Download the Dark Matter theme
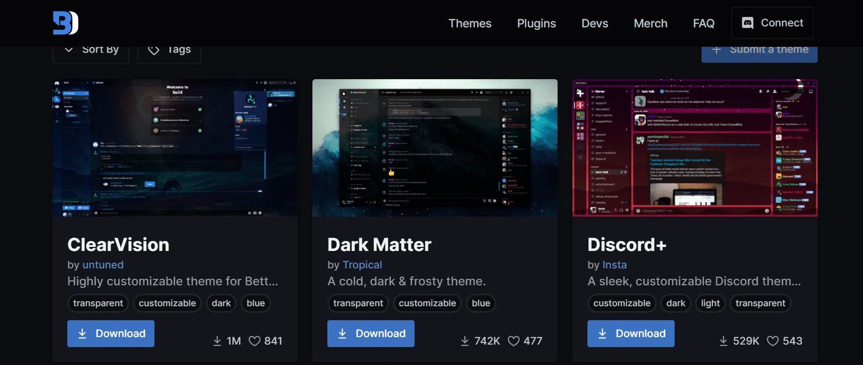863x365 pixels. pos(371,334)
